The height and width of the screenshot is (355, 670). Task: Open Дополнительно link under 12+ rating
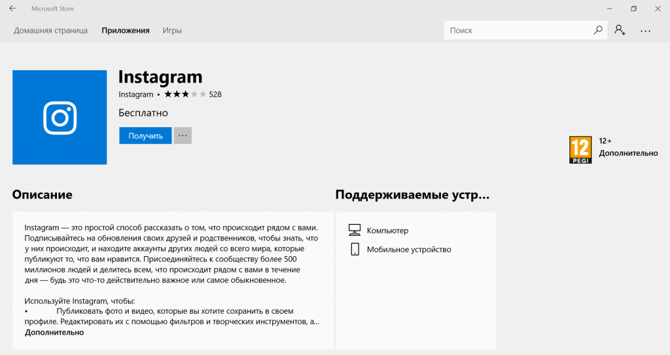click(x=628, y=153)
